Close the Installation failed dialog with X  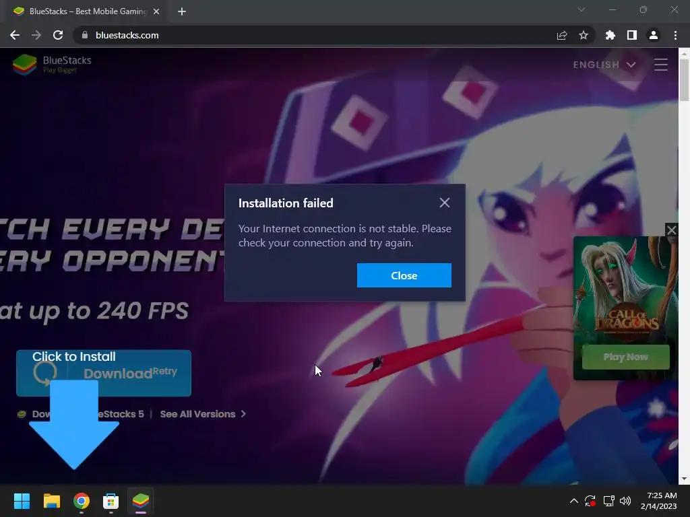[445, 203]
